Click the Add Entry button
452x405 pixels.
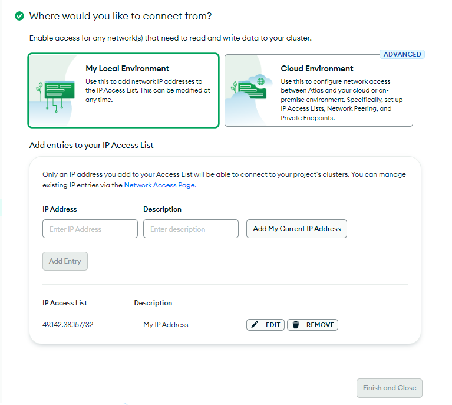click(65, 261)
